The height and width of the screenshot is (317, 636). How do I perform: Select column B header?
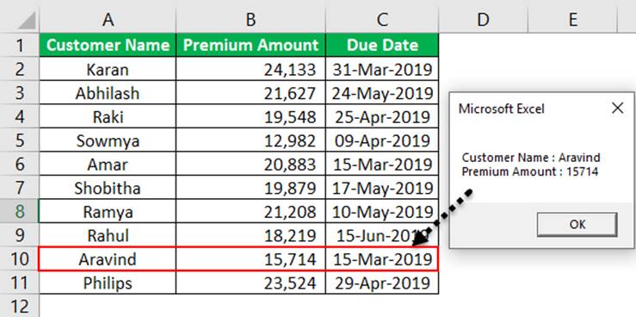(250, 20)
